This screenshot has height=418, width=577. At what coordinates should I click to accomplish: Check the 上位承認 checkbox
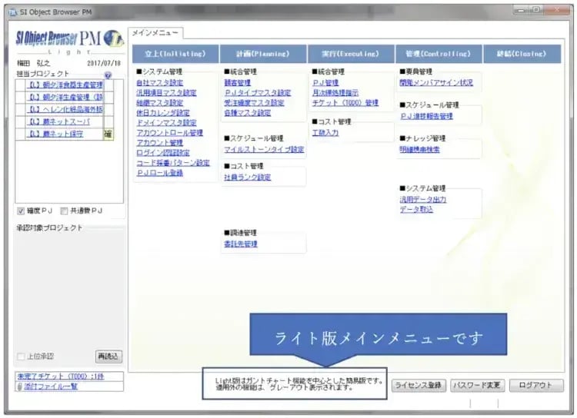tap(22, 357)
